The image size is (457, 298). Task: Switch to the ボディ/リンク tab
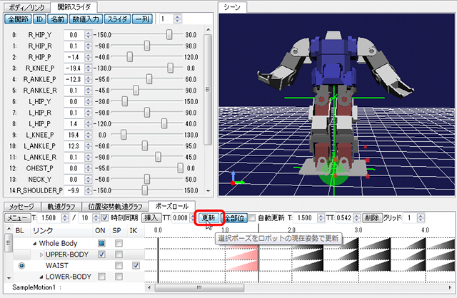coord(28,6)
